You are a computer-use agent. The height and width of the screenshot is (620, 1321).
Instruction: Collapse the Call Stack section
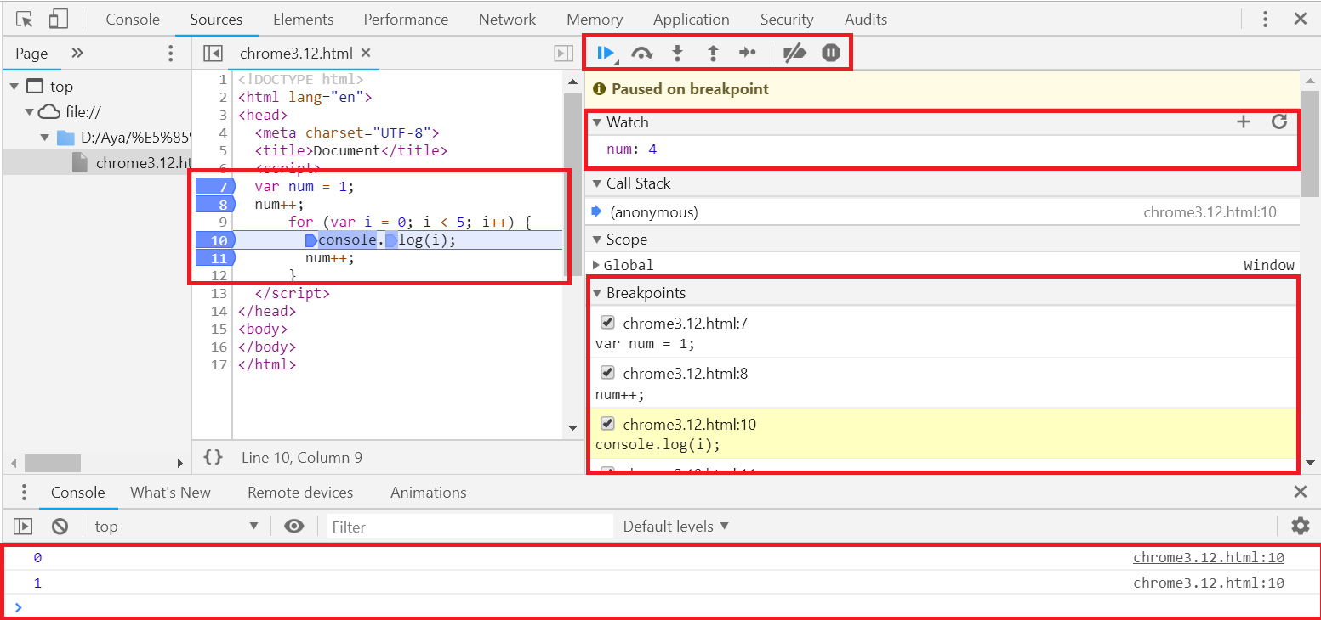click(597, 183)
